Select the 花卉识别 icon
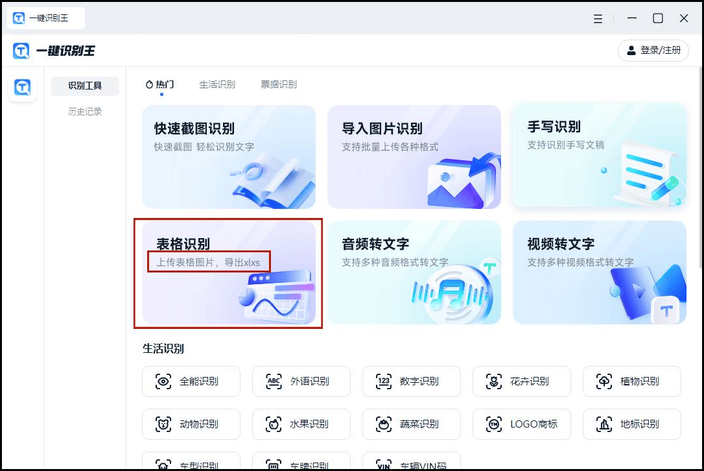Viewport: 704px width, 471px height. coord(521,381)
